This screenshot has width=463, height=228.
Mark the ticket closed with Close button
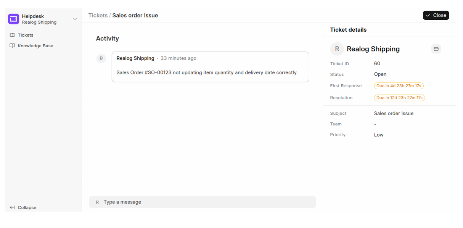click(436, 15)
